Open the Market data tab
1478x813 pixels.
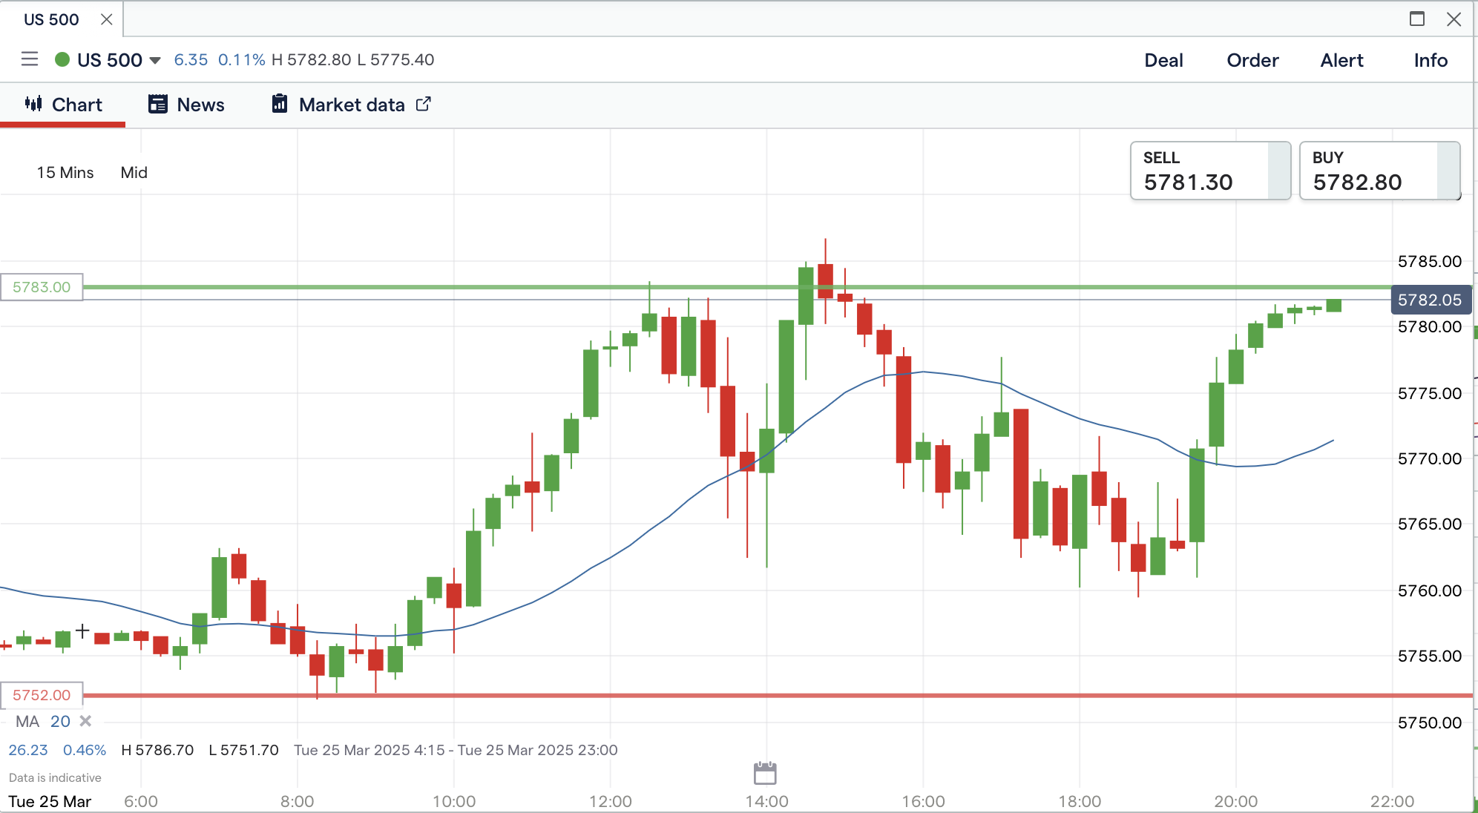352,105
